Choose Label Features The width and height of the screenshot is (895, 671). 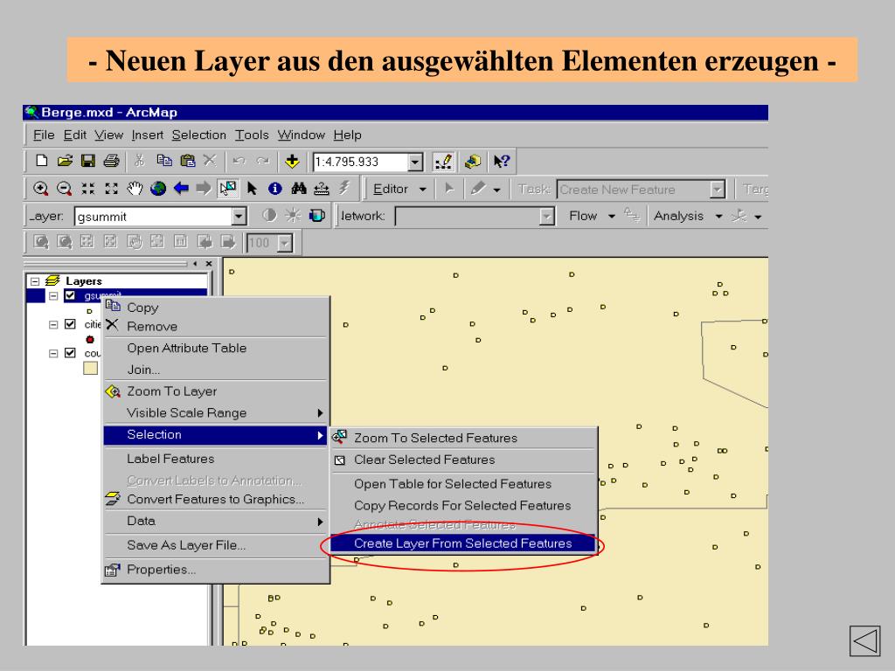tap(215, 459)
